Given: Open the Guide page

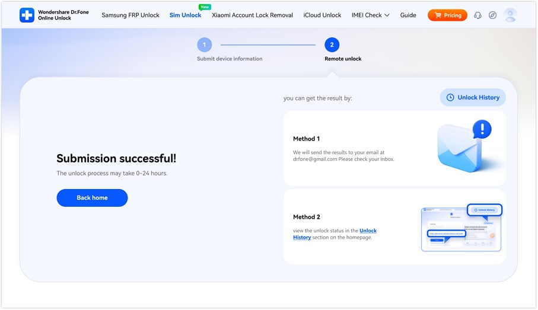Looking at the screenshot, I should pos(408,15).
